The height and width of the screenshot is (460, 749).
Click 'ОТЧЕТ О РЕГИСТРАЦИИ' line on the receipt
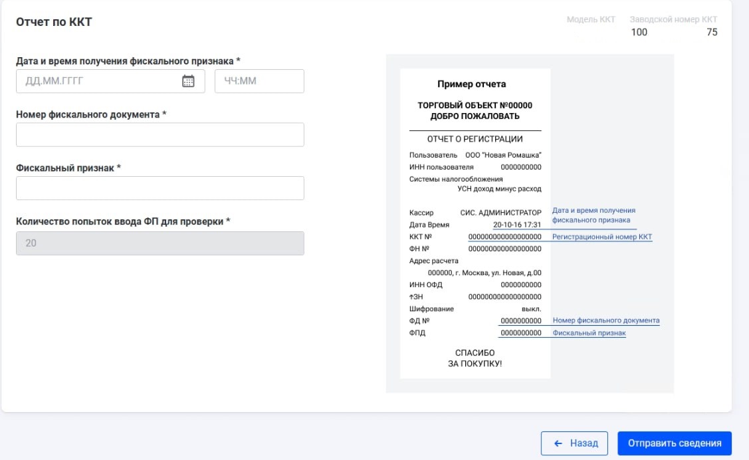[x=475, y=139]
